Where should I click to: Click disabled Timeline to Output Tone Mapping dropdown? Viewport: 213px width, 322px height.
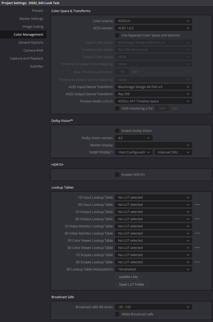153,64
